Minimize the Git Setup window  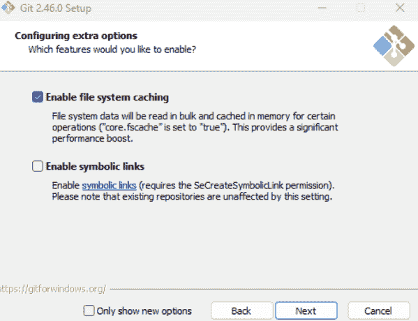coord(322,8)
